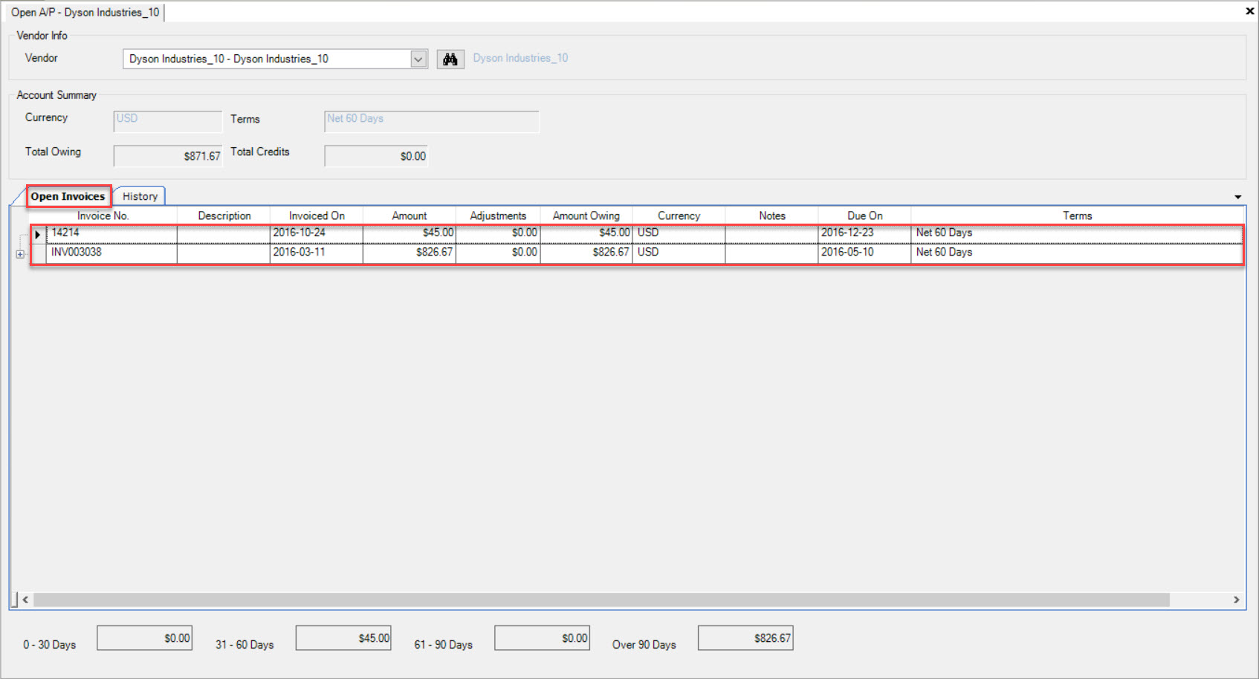Open the tab list dropdown arrow

pos(1238,197)
